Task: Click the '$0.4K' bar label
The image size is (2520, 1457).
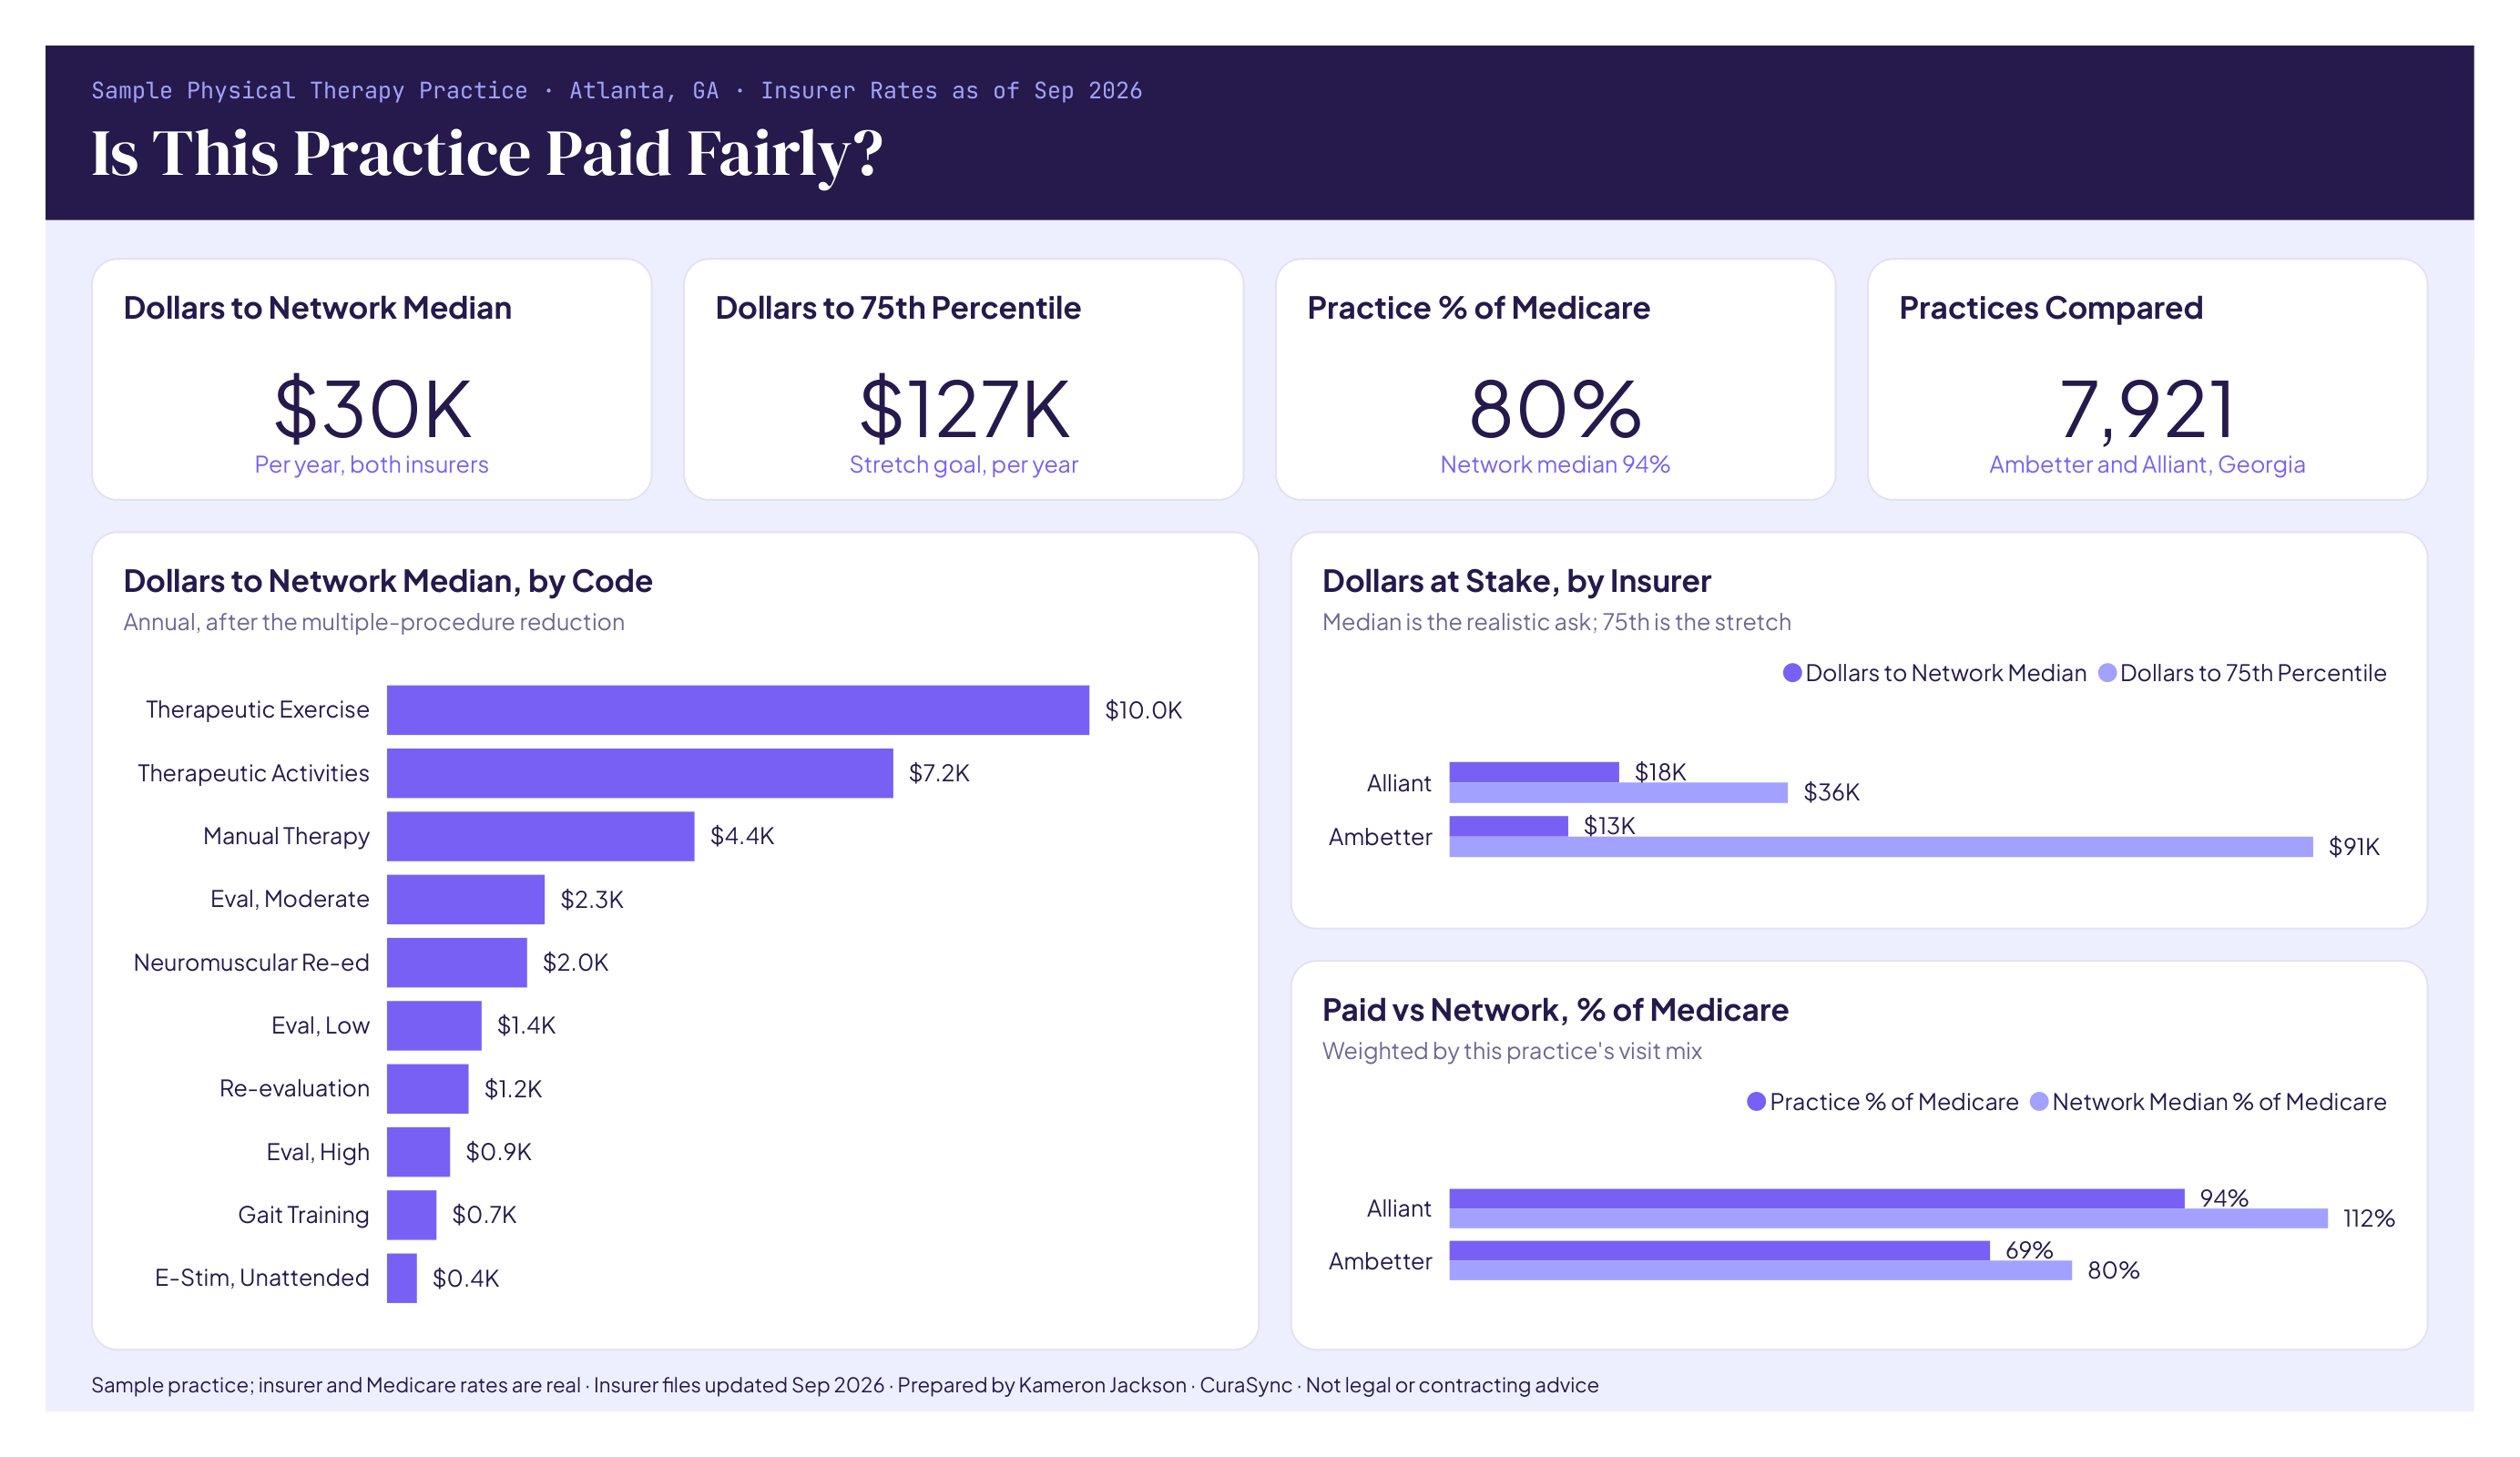Action: pyautogui.click(x=465, y=1278)
